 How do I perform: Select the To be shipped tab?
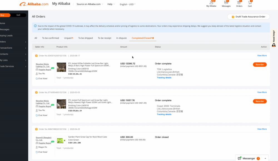pyautogui.click(x=85, y=38)
